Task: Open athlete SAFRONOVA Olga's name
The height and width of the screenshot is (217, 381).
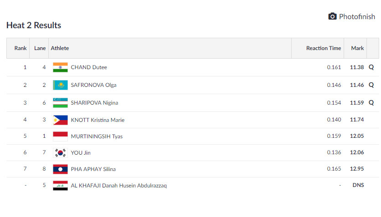Action: click(x=93, y=85)
